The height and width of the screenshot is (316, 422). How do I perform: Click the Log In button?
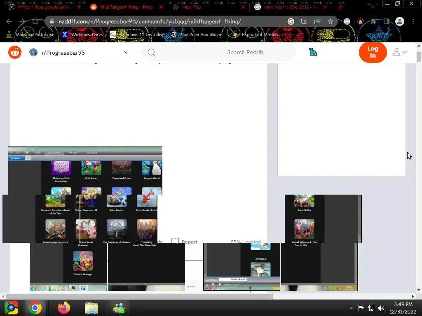point(373,52)
